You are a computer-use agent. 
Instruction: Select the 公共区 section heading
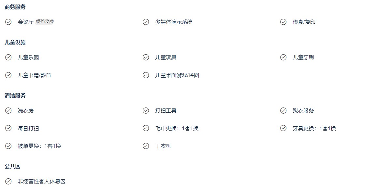[12, 167]
